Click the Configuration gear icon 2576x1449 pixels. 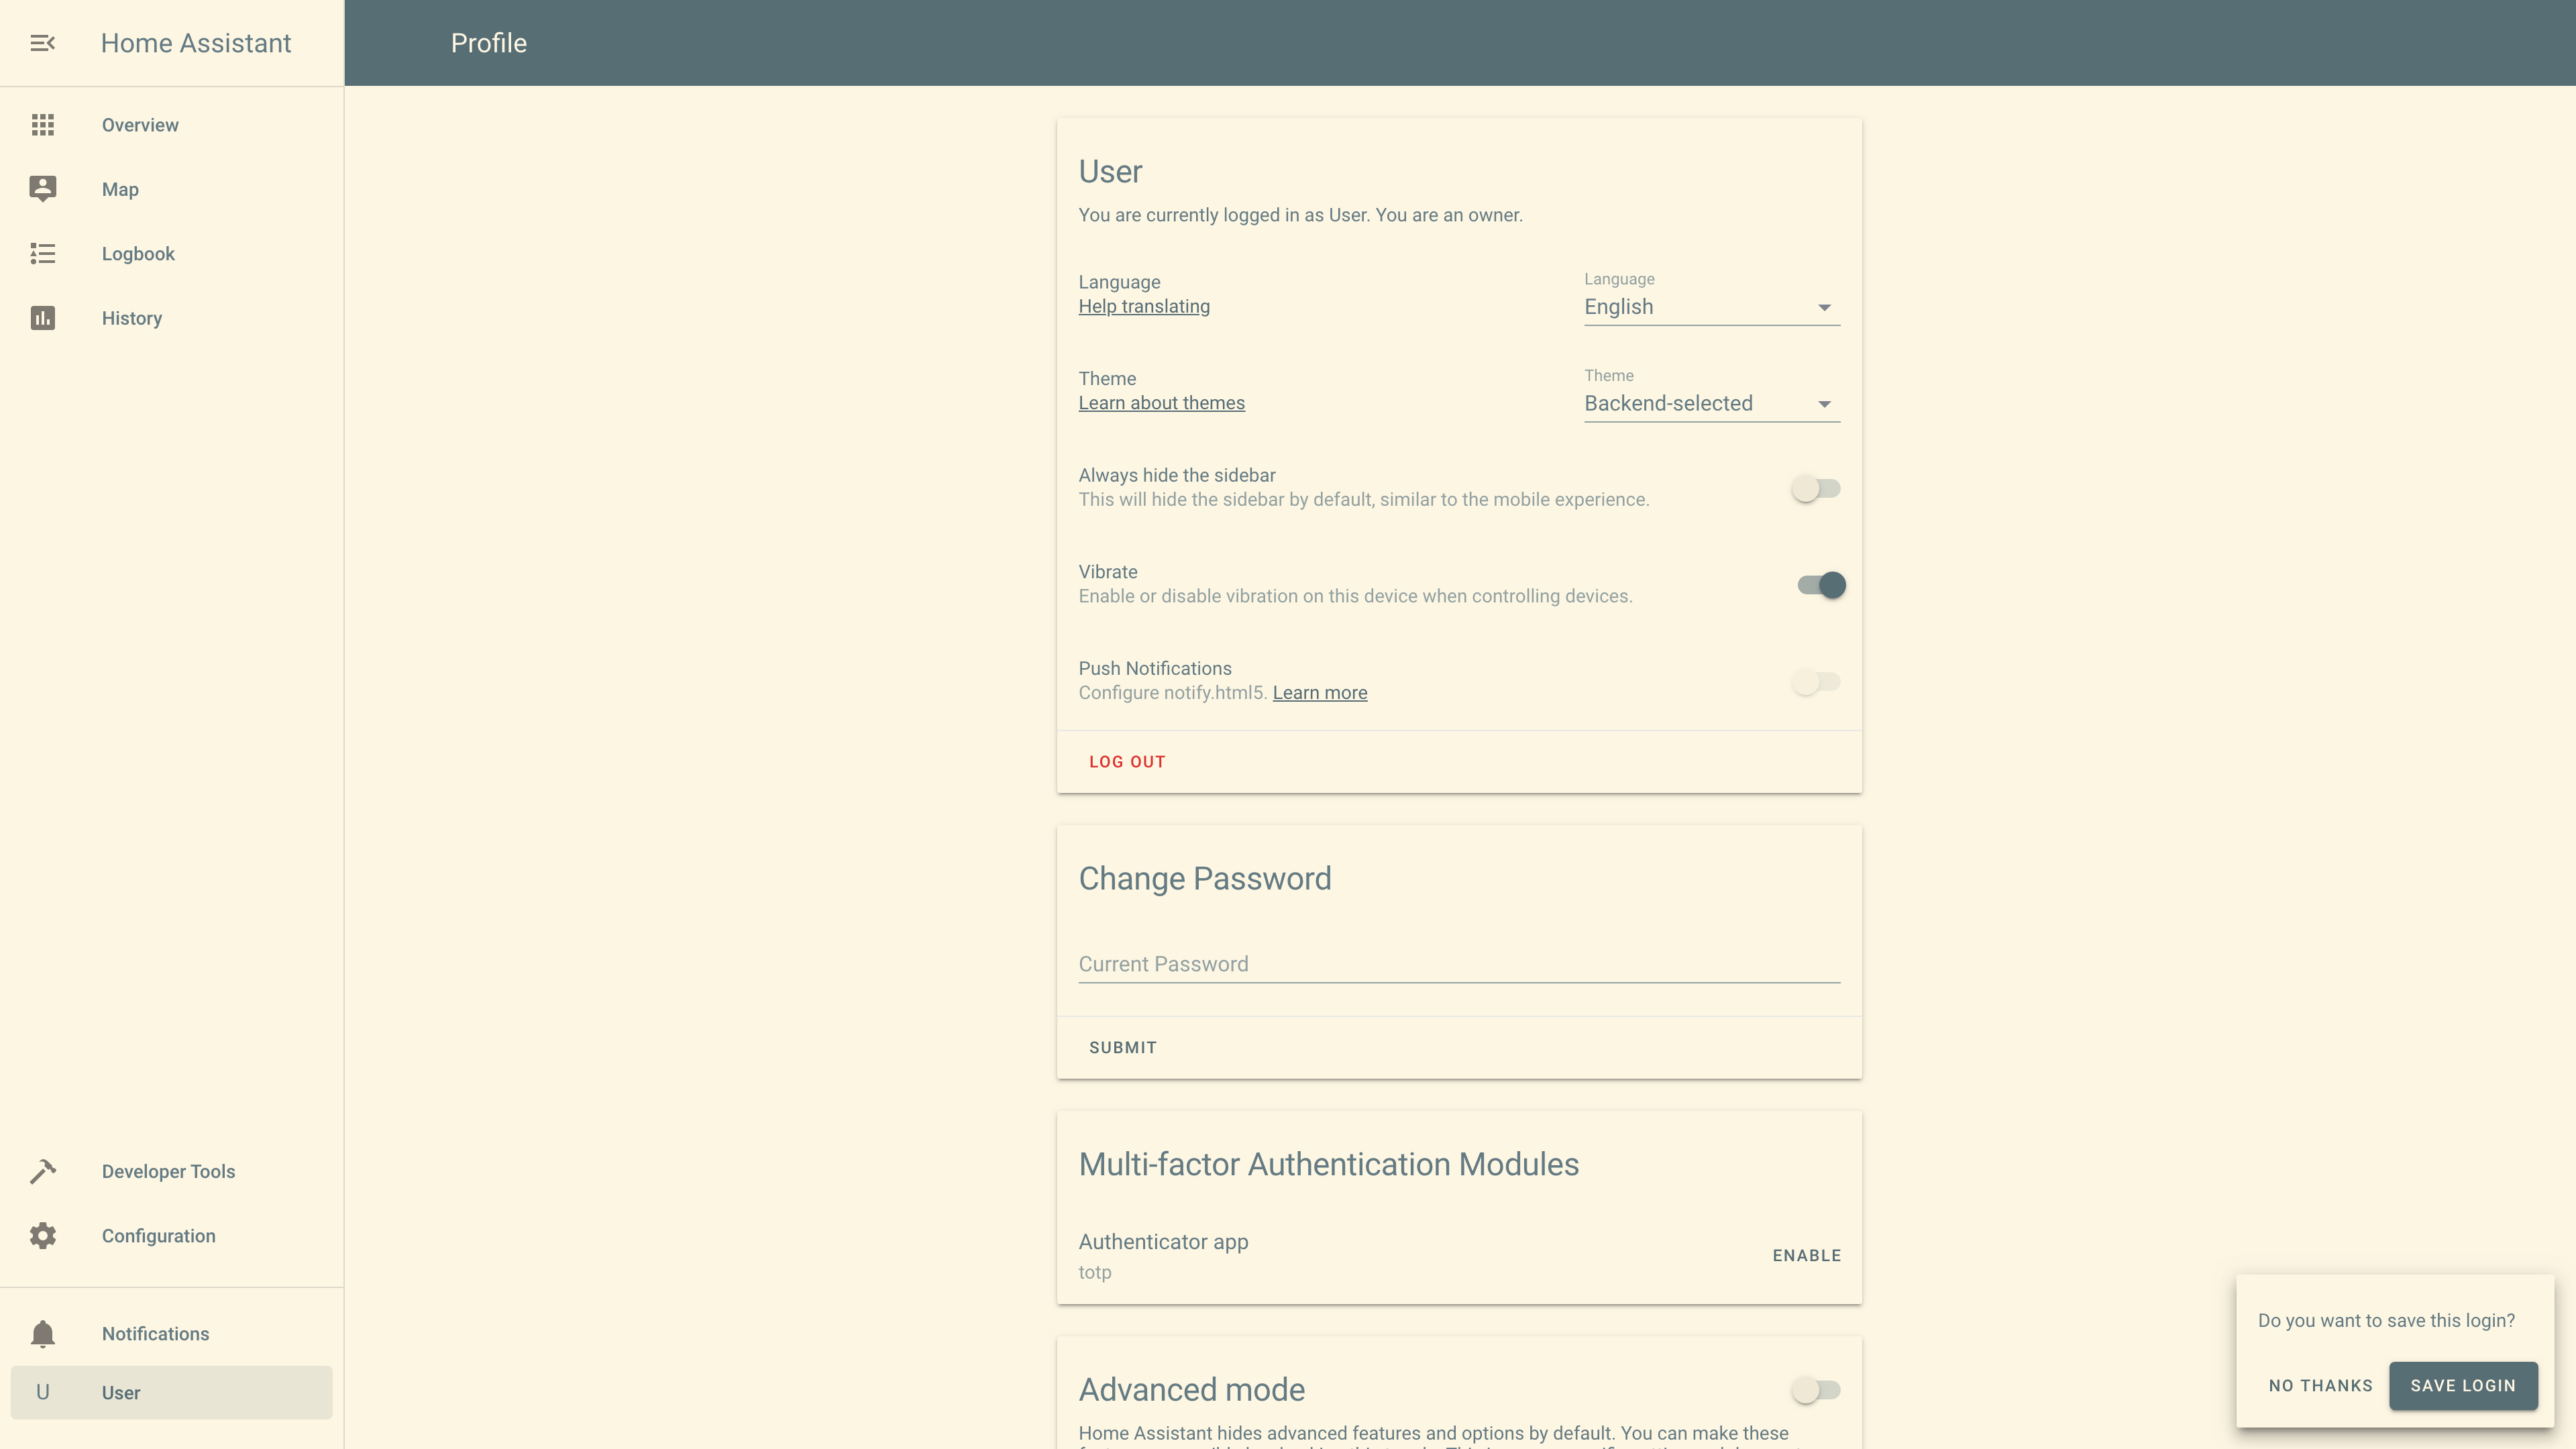click(x=42, y=1236)
